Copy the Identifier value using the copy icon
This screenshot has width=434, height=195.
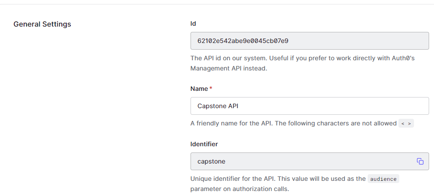(420, 161)
